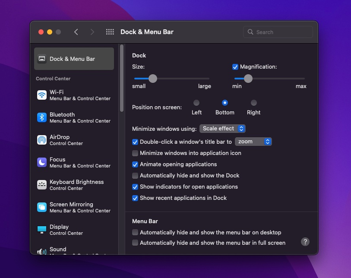351x278 pixels.
Task: Click the Sound speaker icon
Action: click(42, 252)
